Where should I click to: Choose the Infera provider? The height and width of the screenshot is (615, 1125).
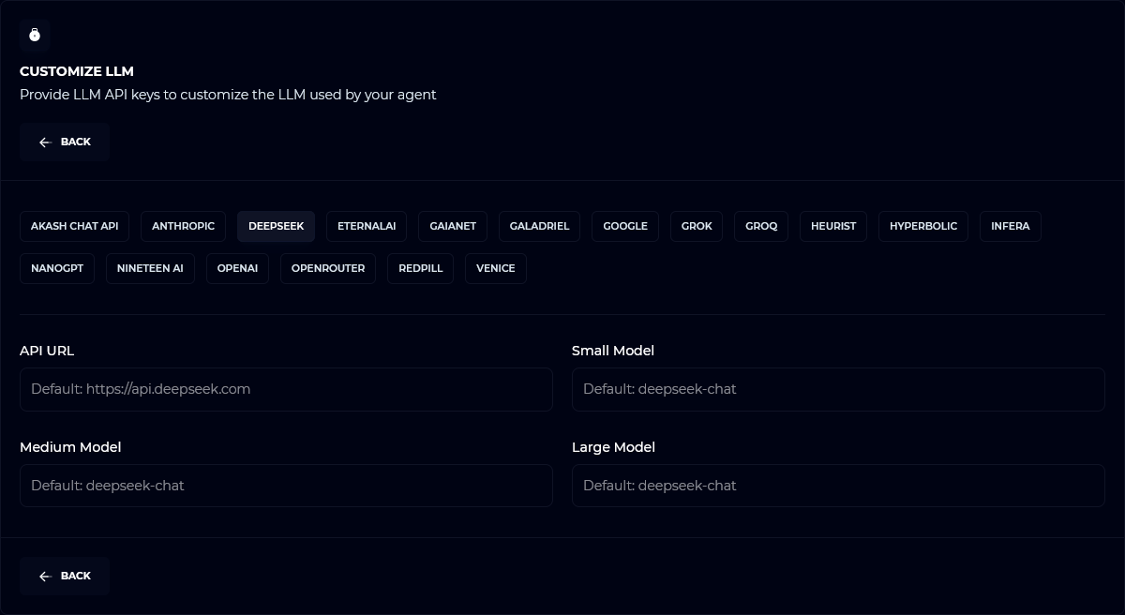coord(1011,226)
